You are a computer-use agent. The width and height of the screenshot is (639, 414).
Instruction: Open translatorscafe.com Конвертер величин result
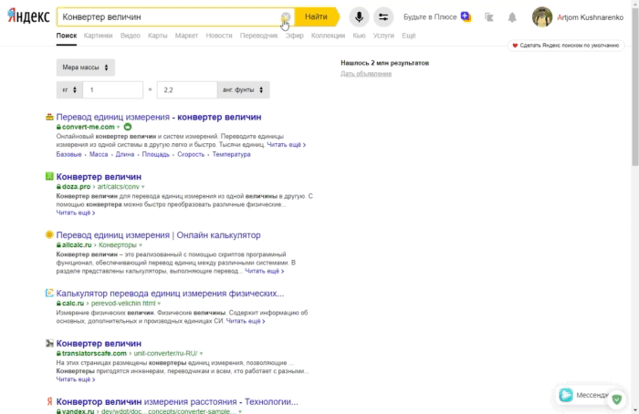(99, 343)
